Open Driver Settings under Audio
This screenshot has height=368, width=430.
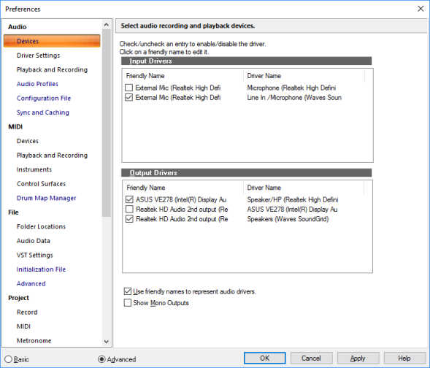pyautogui.click(x=38, y=55)
